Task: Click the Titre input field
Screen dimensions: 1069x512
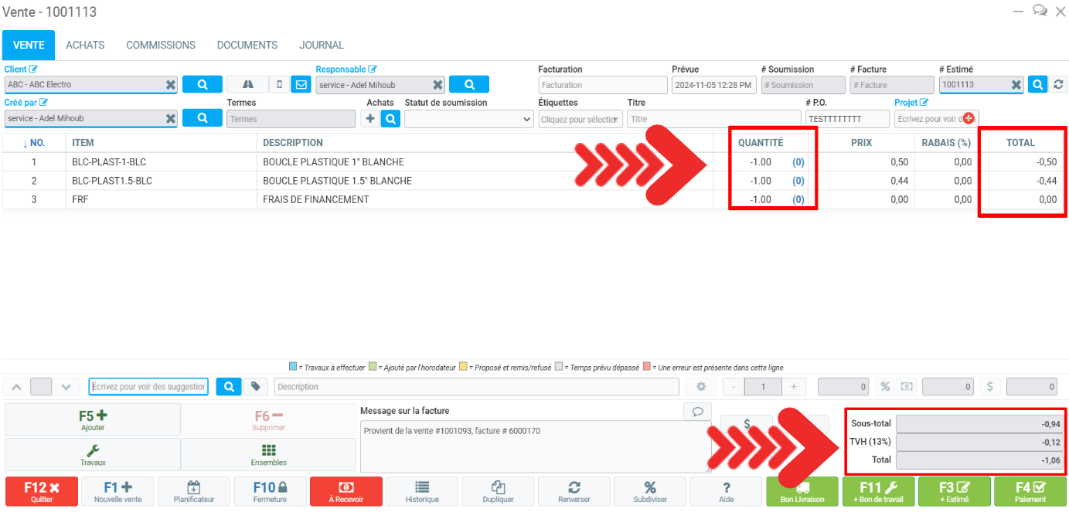Action: click(x=713, y=119)
